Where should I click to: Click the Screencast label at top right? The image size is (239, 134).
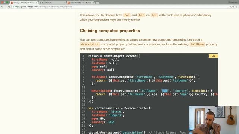233,3
